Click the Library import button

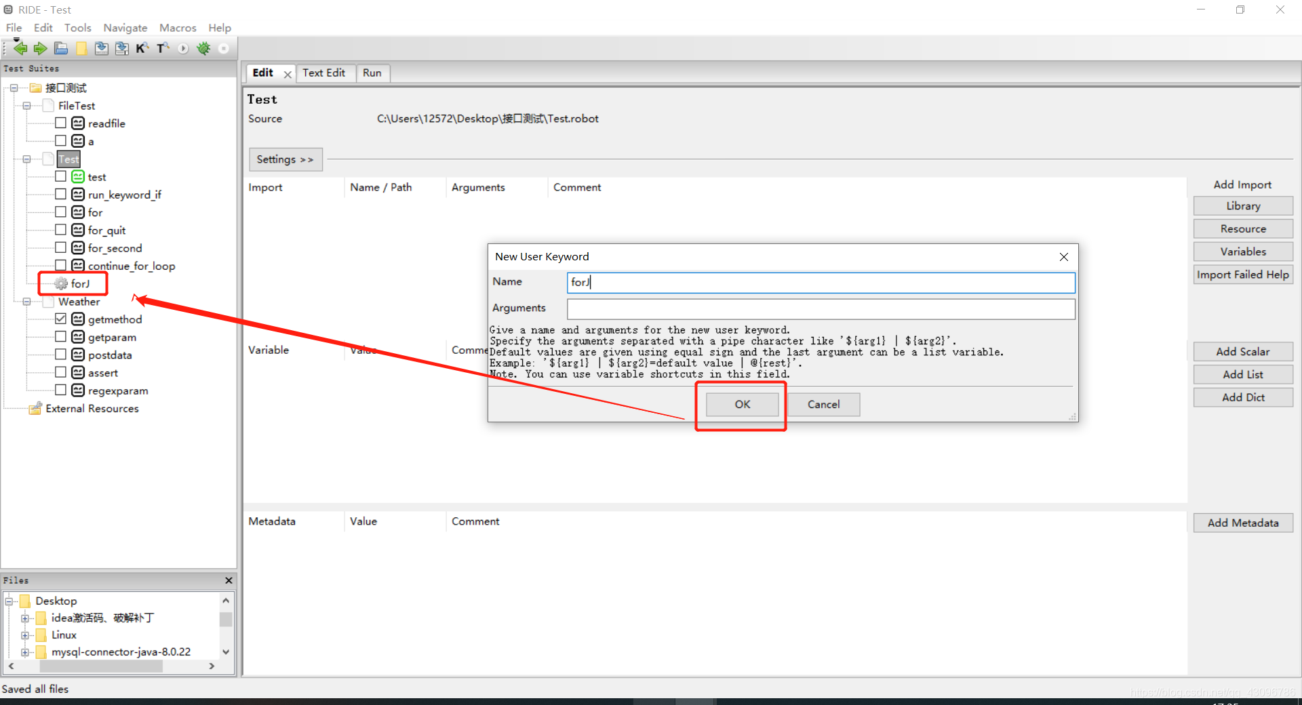coord(1243,205)
